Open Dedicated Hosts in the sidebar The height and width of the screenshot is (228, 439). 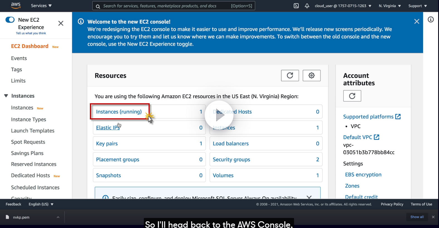[x=31, y=175]
